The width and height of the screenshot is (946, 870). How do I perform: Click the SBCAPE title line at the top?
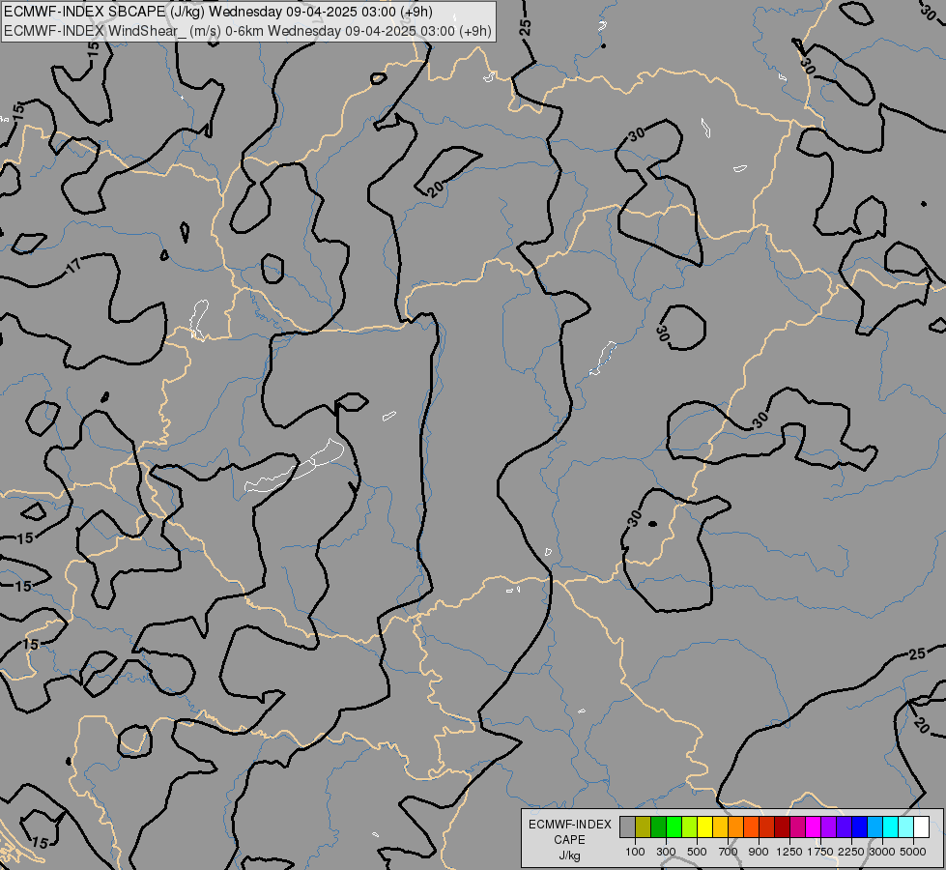coord(217,12)
